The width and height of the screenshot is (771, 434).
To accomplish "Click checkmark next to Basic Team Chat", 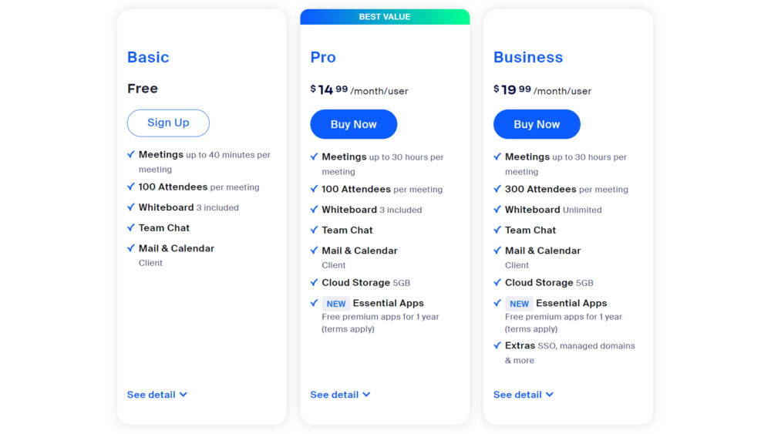I will [x=131, y=227].
